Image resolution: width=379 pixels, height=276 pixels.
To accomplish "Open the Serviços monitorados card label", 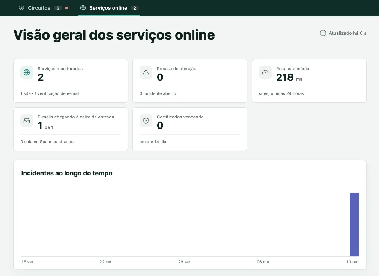I will click(x=60, y=69).
